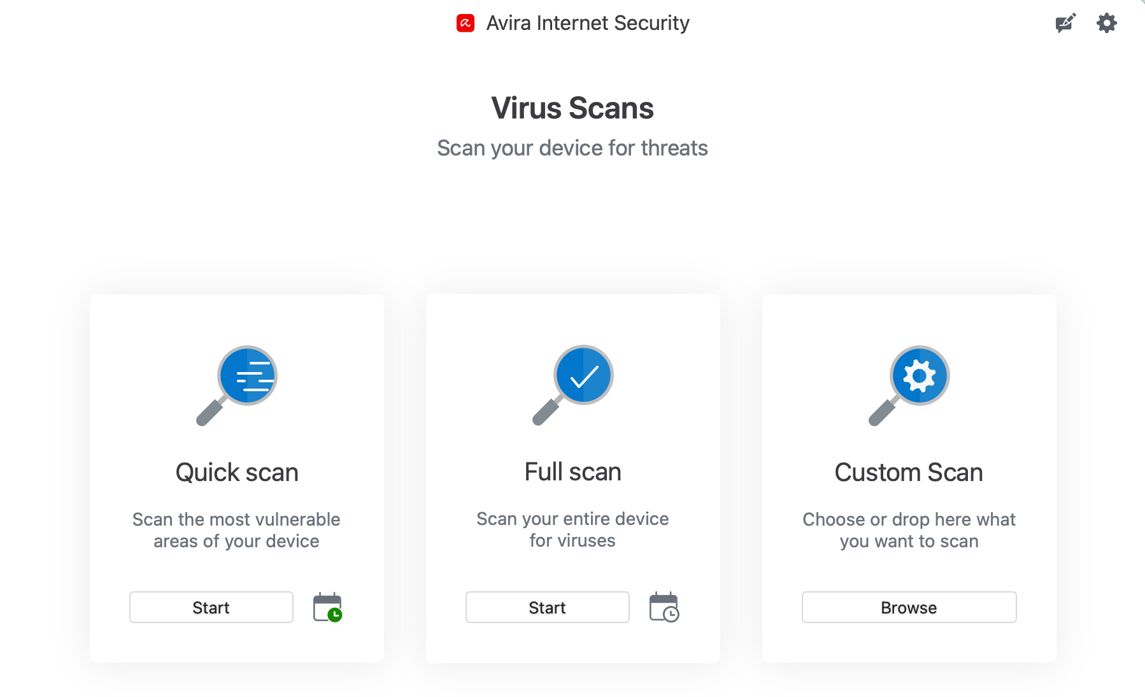Select the Quick scan title text
The height and width of the screenshot is (697, 1145).
pyautogui.click(x=236, y=472)
